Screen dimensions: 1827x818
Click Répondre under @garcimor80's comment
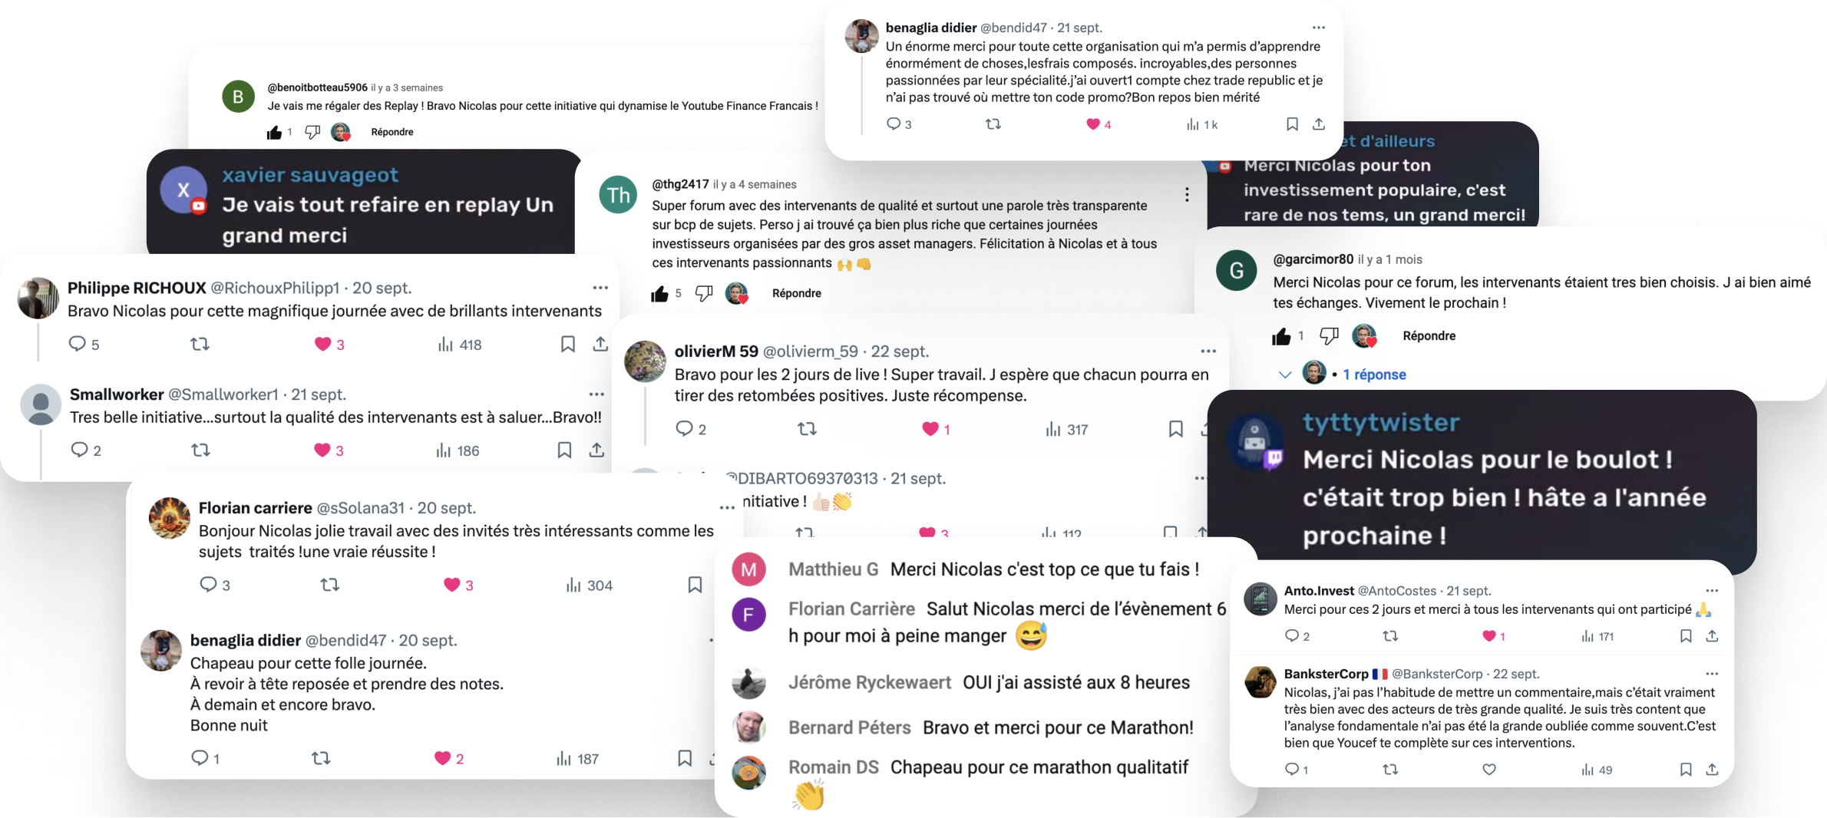(x=1429, y=336)
